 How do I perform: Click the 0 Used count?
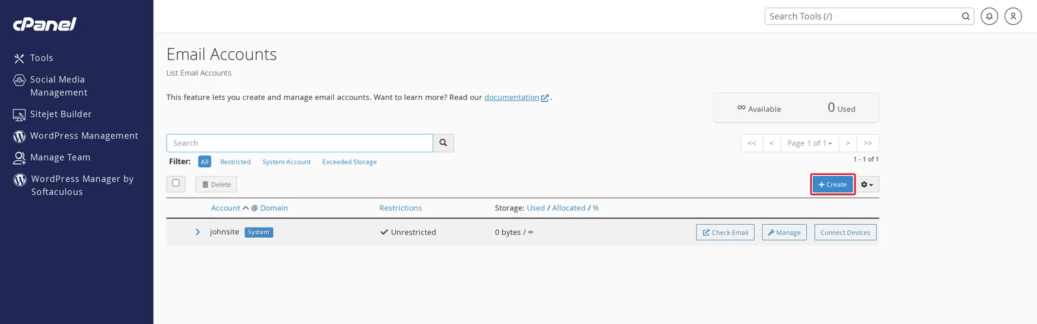click(x=841, y=108)
